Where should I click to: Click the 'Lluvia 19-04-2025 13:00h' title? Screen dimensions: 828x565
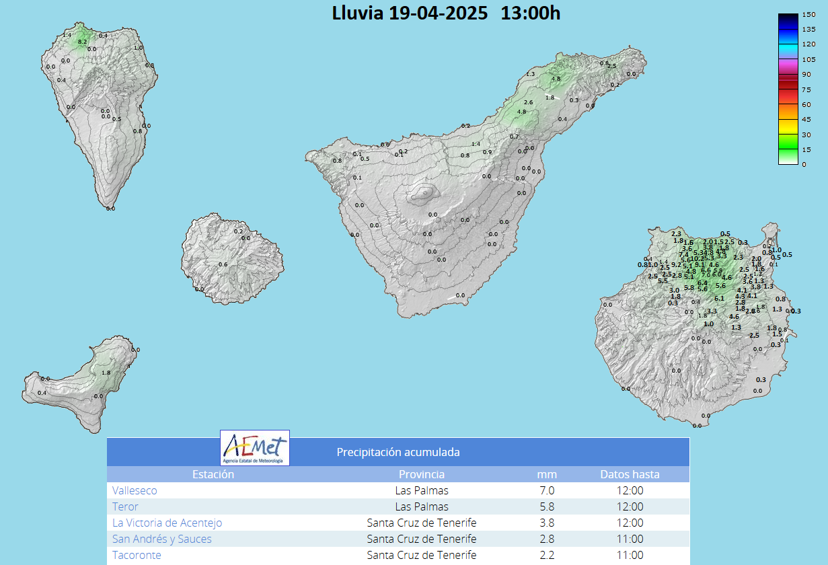pyautogui.click(x=447, y=13)
